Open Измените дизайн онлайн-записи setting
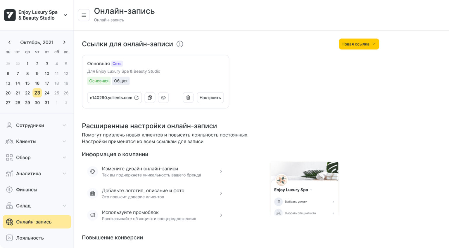 click(155, 172)
